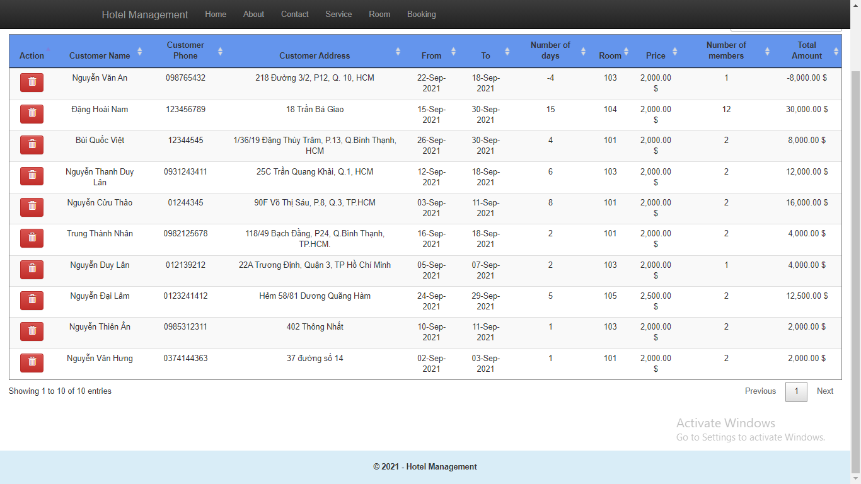Viewport: 861px width, 484px height.
Task: Navigate to the Service page
Action: [x=338, y=14]
